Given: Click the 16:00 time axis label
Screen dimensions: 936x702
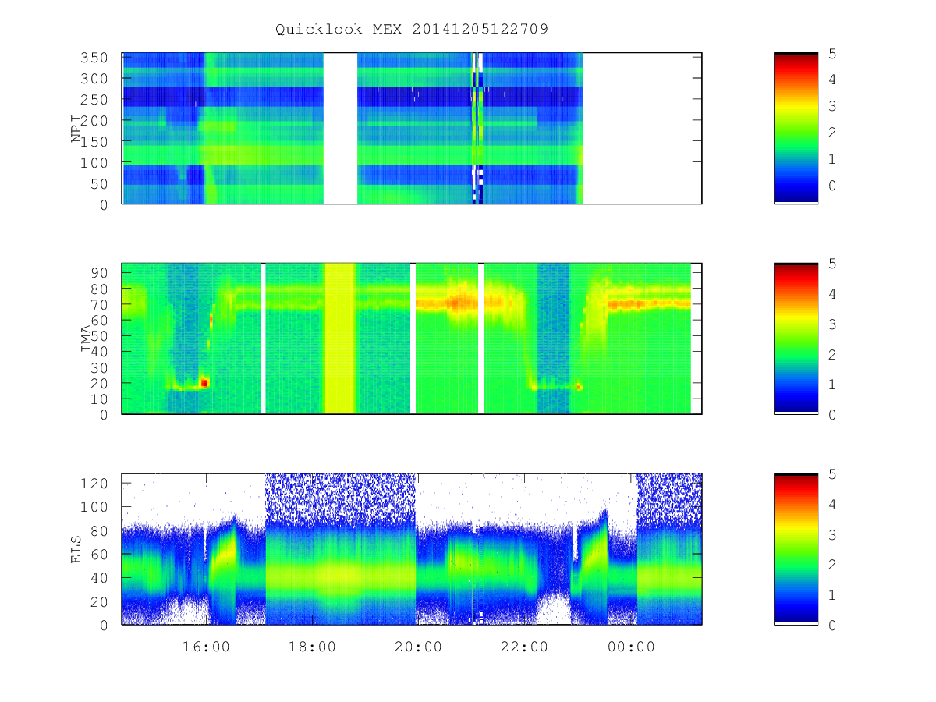Looking at the screenshot, I should (207, 647).
